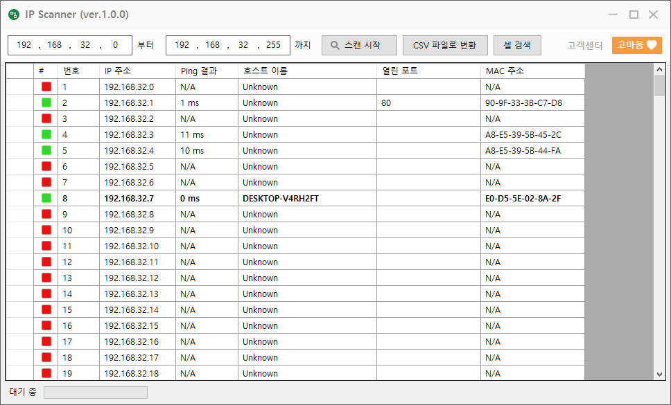671x405 pixels.
Task: Export results via CSV 파일로 변환 button
Action: click(x=445, y=45)
